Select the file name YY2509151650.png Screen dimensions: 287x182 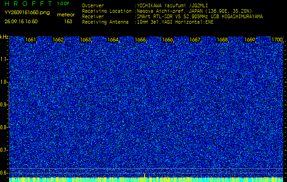coord(27,13)
